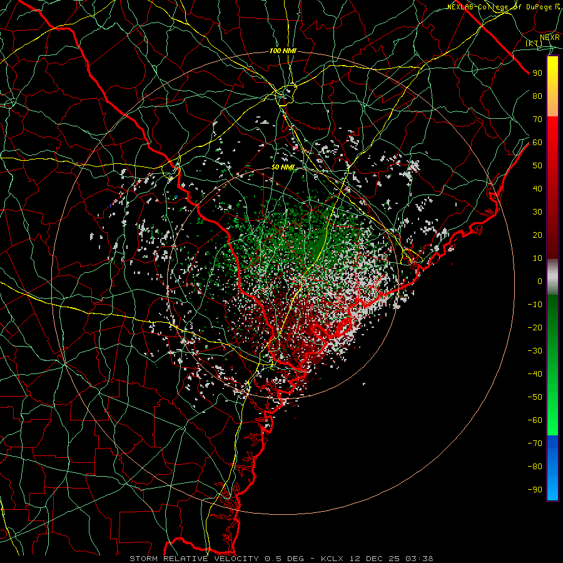Screen dimensions: 563x563
Task: Click the 50 value on the color scale
Action: click(x=537, y=165)
